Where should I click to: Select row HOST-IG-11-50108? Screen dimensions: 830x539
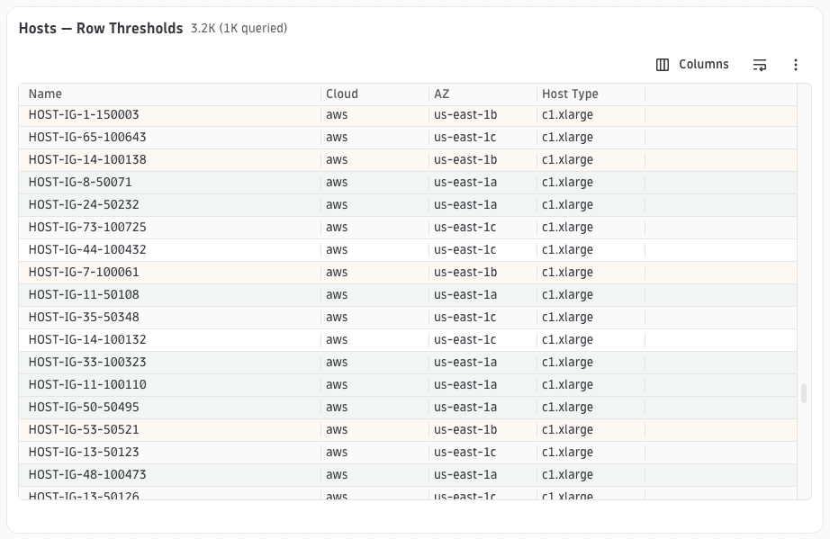408,294
